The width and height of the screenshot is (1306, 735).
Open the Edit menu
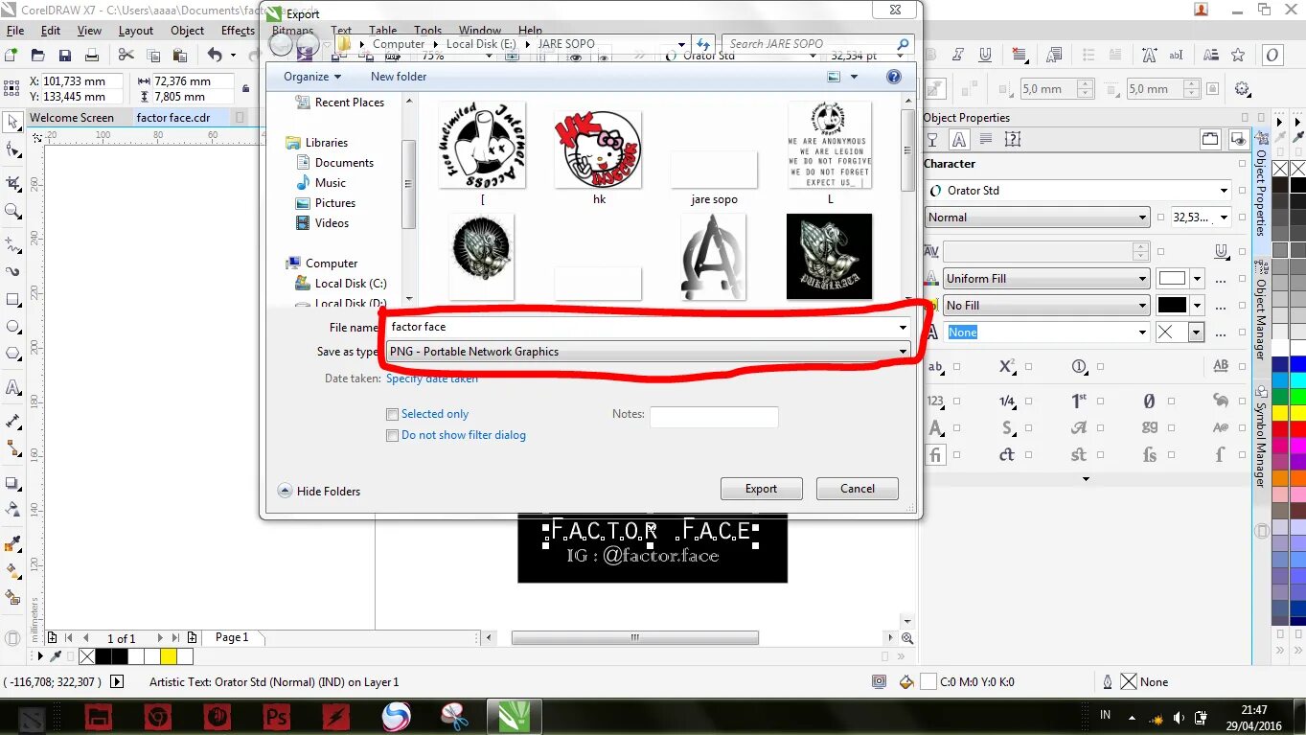51,31
